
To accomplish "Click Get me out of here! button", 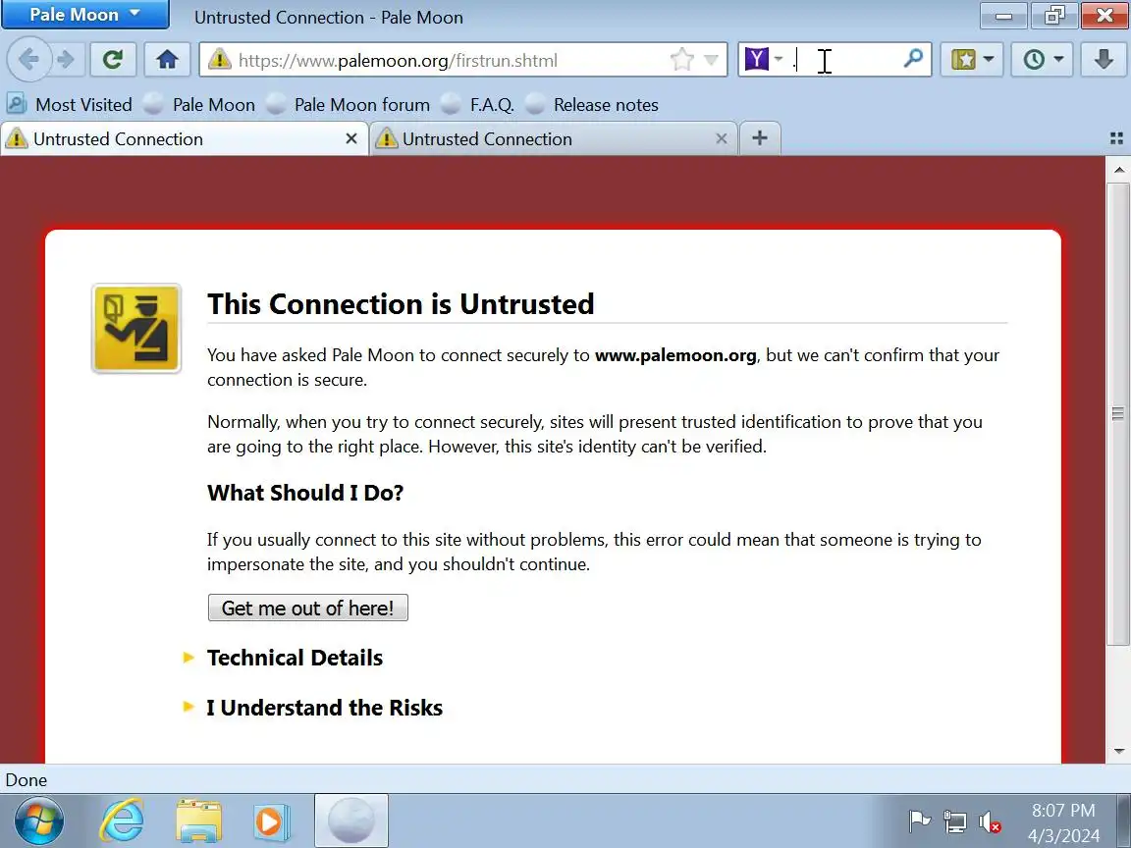I will 308,608.
